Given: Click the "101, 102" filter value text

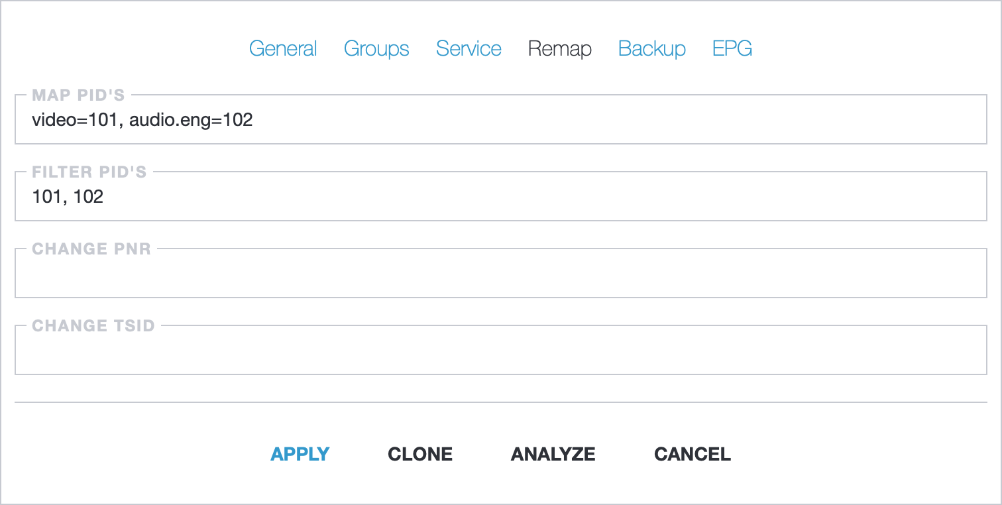Looking at the screenshot, I should click(x=68, y=197).
